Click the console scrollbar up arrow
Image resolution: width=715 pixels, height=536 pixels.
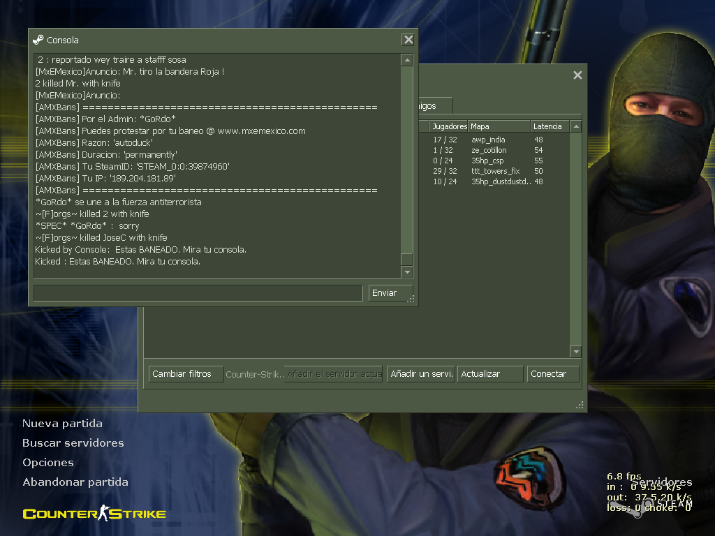click(407, 60)
